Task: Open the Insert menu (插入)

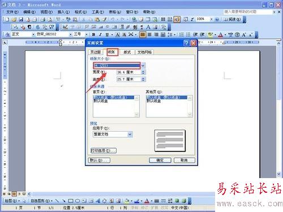Action: point(63,12)
